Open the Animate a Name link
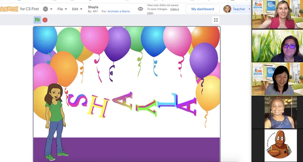Screen dimensions: 303x162 [119, 12]
